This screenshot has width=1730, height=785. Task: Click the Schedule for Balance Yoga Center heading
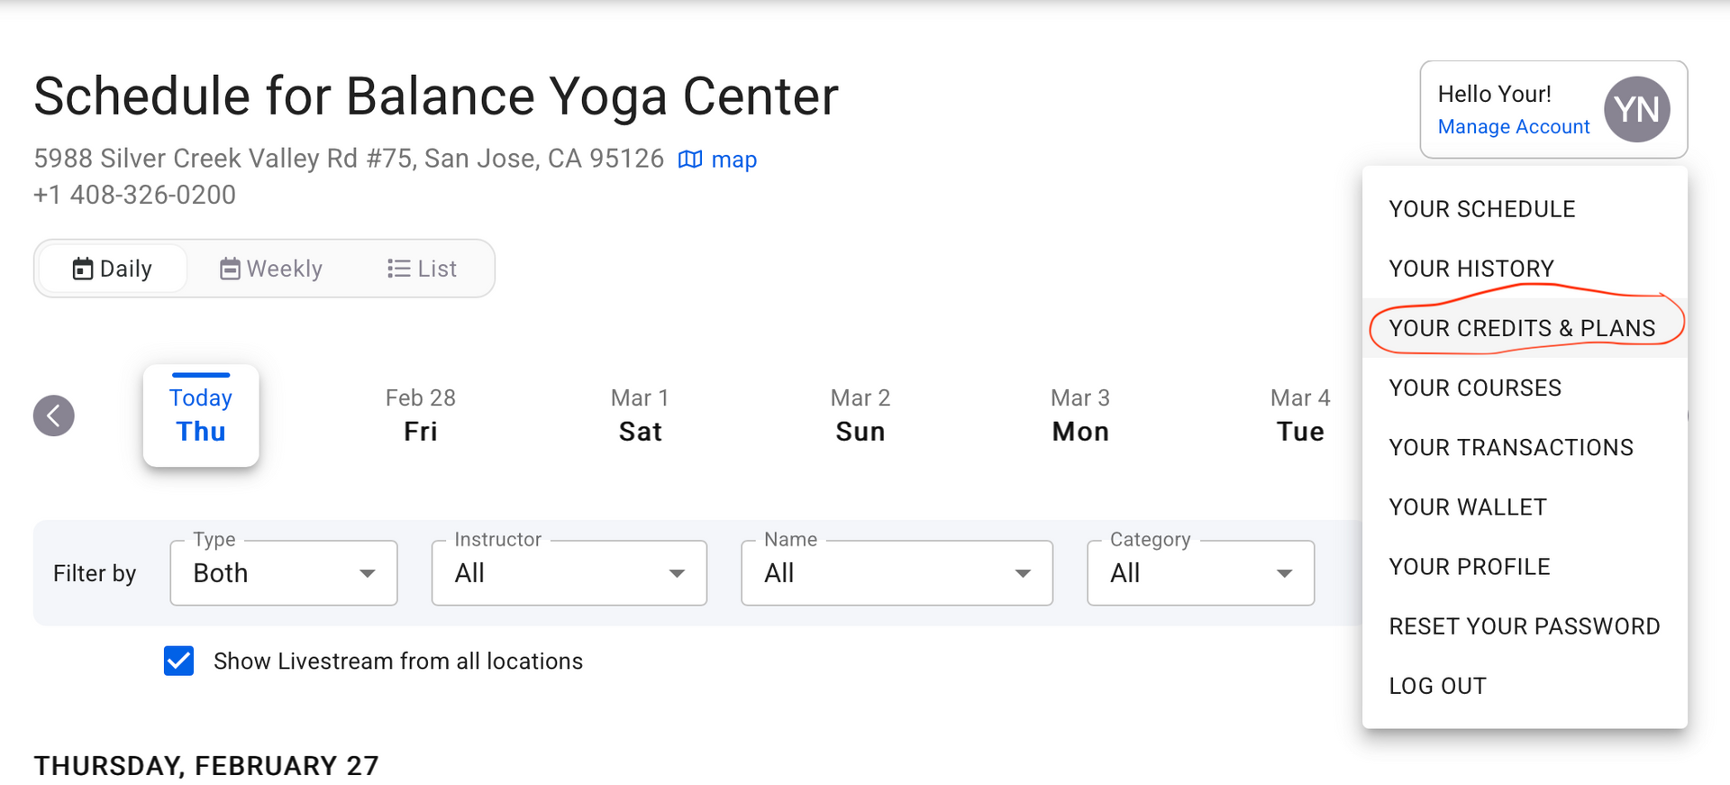tap(436, 96)
